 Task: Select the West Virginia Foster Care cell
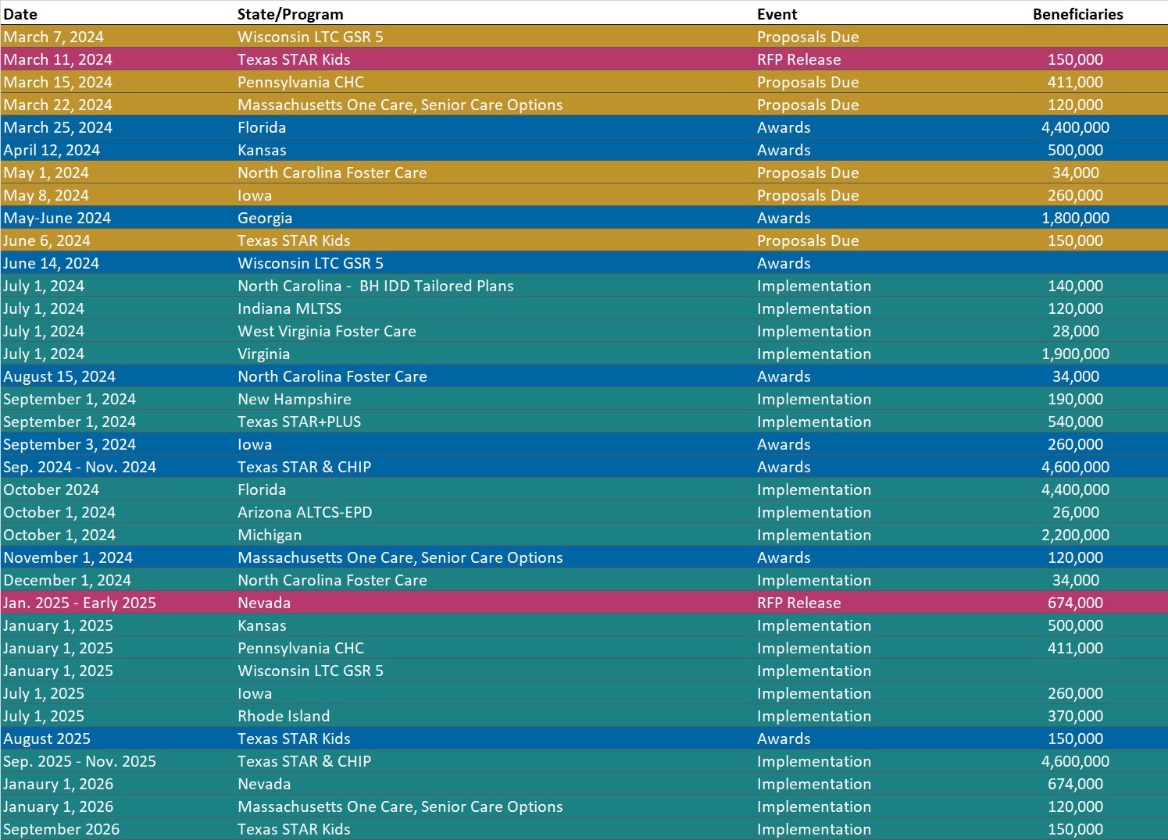click(327, 331)
